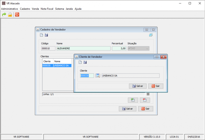Maximize the Cadastro de Vendedor window
Viewport: 205px width, 140px height.
click(x=147, y=30)
